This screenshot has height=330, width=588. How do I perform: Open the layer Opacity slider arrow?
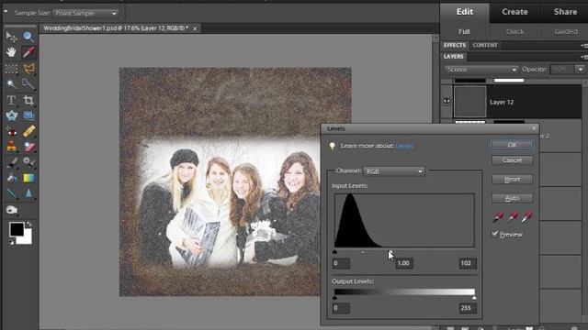(581, 70)
